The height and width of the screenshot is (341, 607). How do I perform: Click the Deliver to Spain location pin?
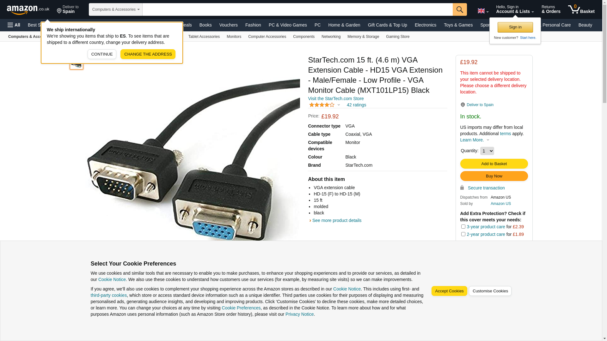[x=463, y=105]
